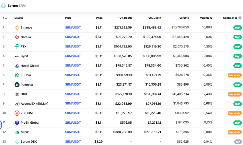Click the High confidence badge for Binance
This screenshot has height=145, width=243.
click(x=237, y=28)
